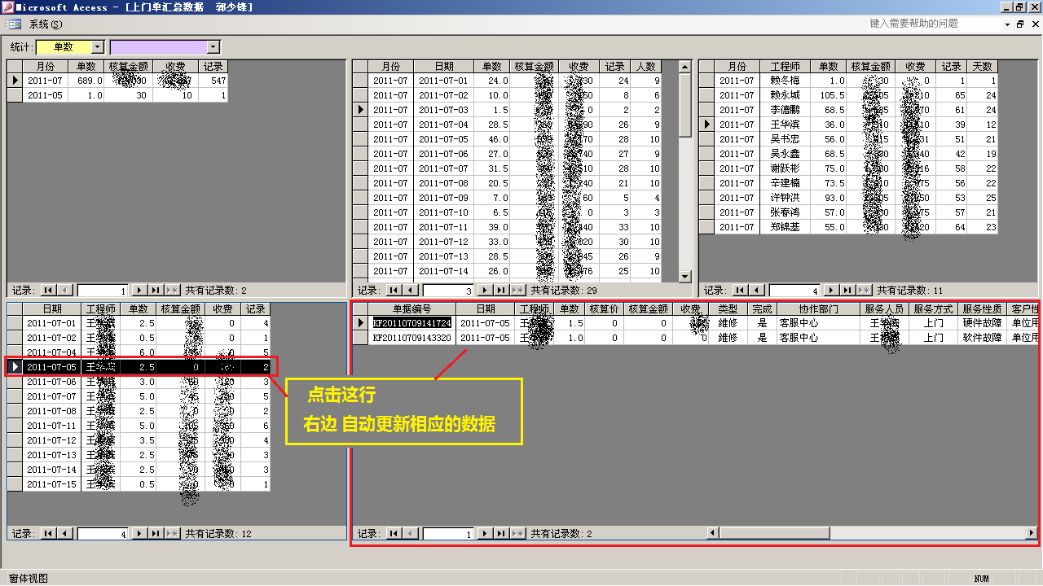
Task: Click the form icon left of 系统 menu
Action: (x=15, y=24)
